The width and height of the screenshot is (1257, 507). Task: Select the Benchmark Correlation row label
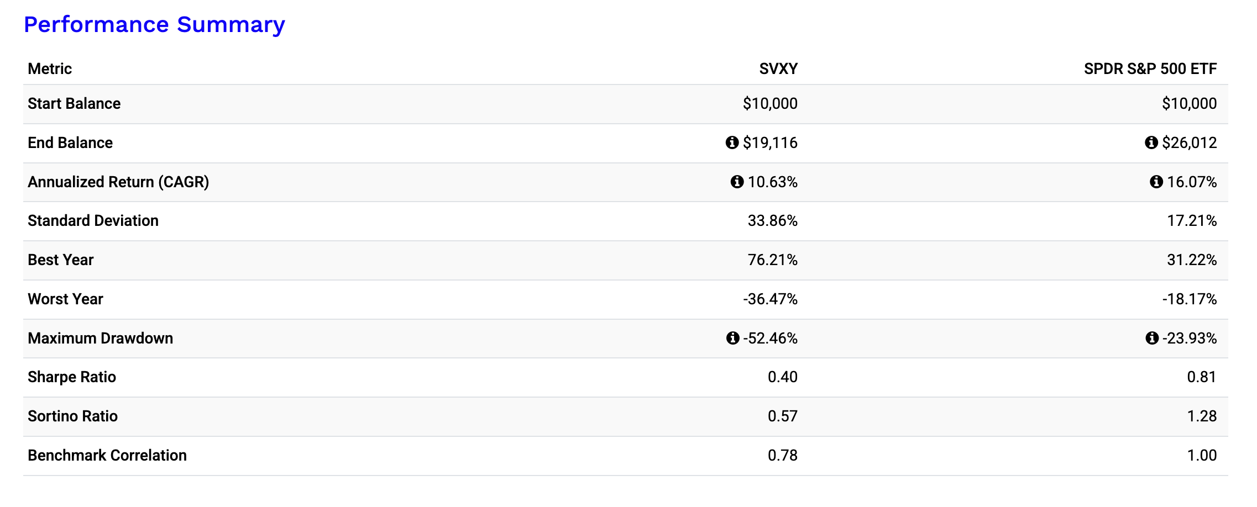click(x=107, y=455)
